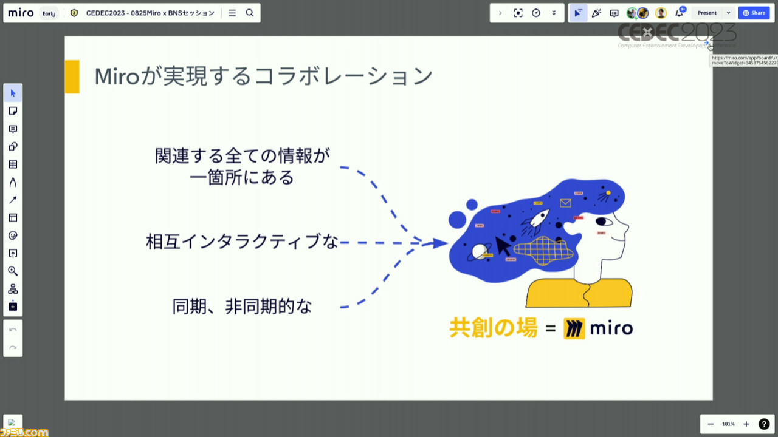Expand the collaboration tools chevron arrow
This screenshot has height=437, width=778.
tap(500, 13)
